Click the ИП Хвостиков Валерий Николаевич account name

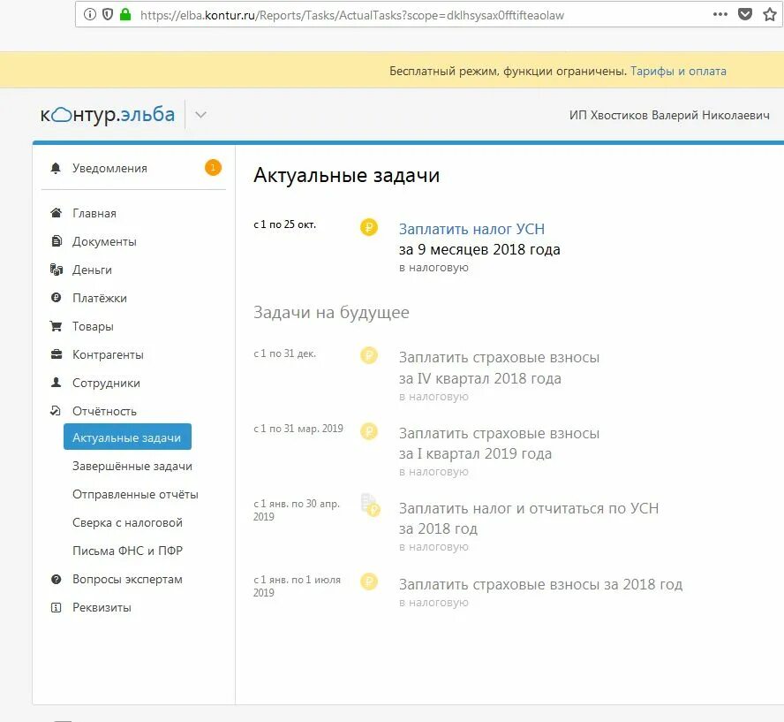(669, 115)
